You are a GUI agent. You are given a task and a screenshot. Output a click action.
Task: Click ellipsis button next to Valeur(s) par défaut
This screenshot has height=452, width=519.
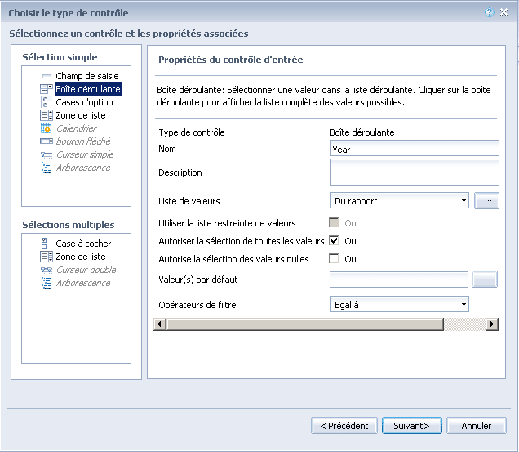[x=485, y=280]
